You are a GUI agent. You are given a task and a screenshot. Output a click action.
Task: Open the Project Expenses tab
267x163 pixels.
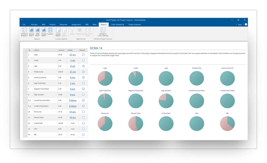click(x=134, y=24)
